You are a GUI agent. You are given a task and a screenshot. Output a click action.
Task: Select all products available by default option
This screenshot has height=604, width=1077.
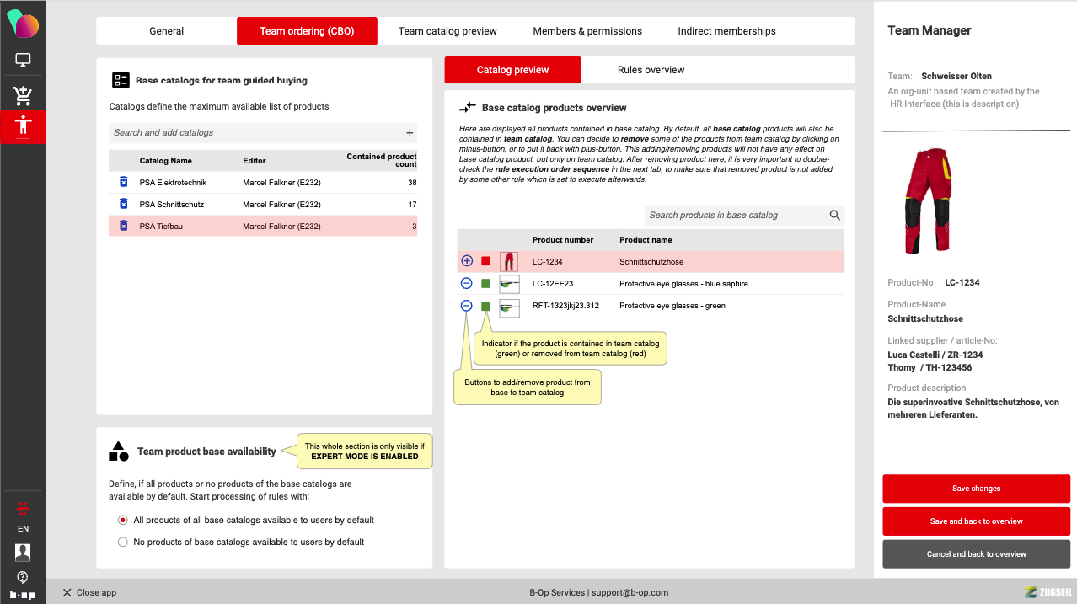pos(123,520)
